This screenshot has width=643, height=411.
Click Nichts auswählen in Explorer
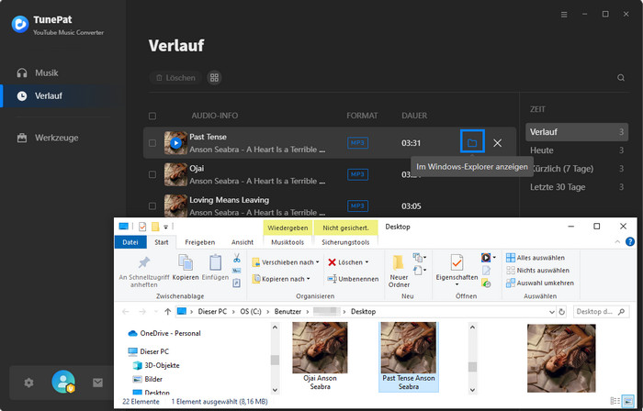[537, 271]
